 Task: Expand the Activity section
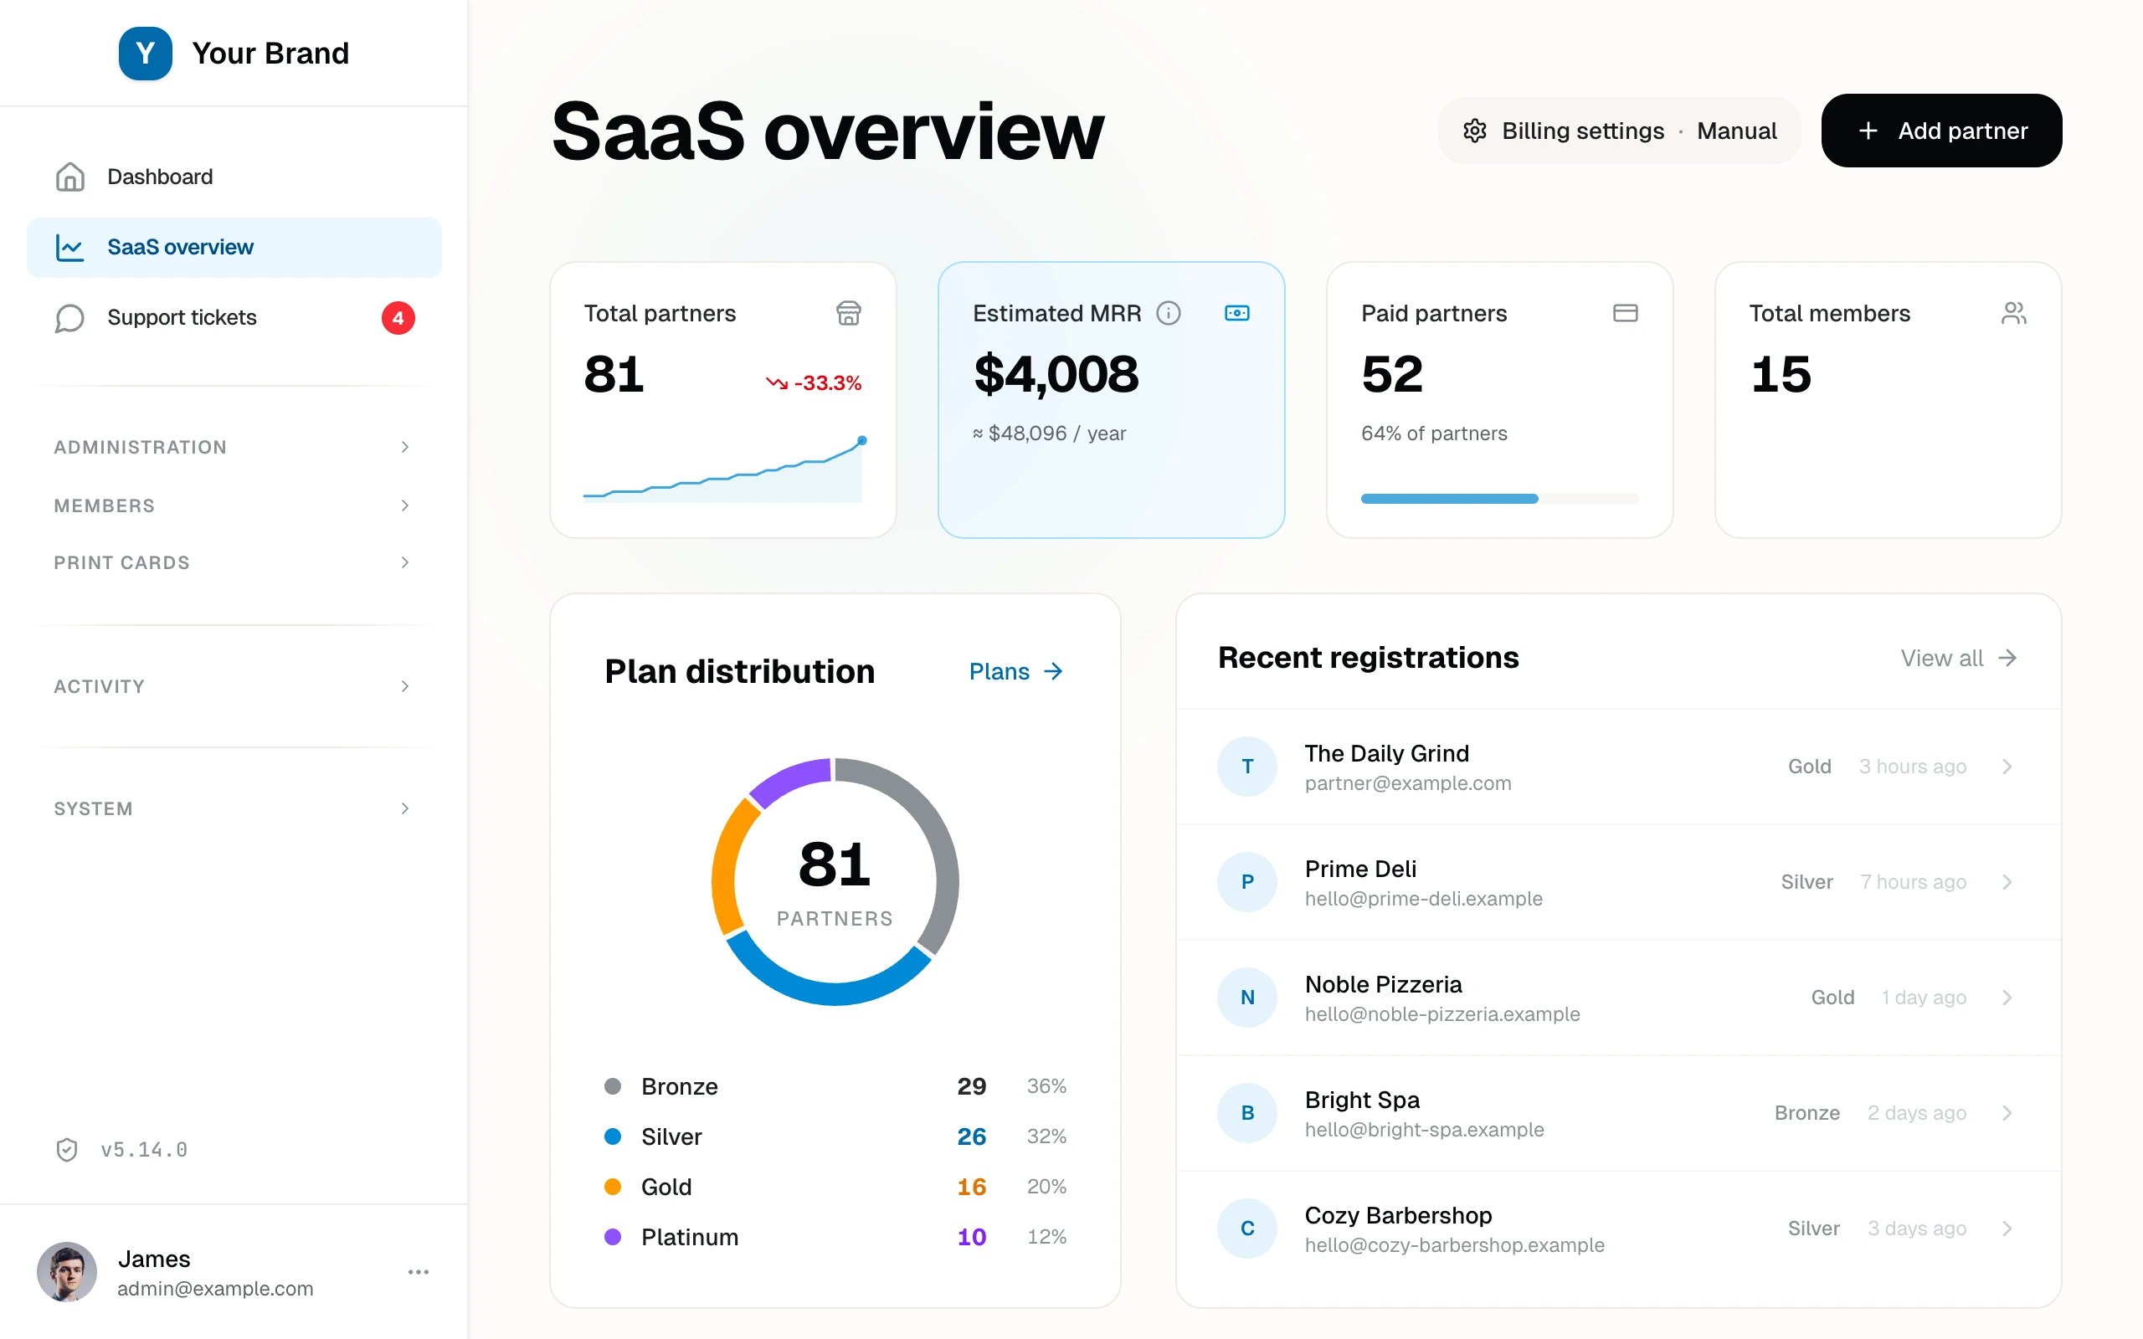tap(234, 686)
